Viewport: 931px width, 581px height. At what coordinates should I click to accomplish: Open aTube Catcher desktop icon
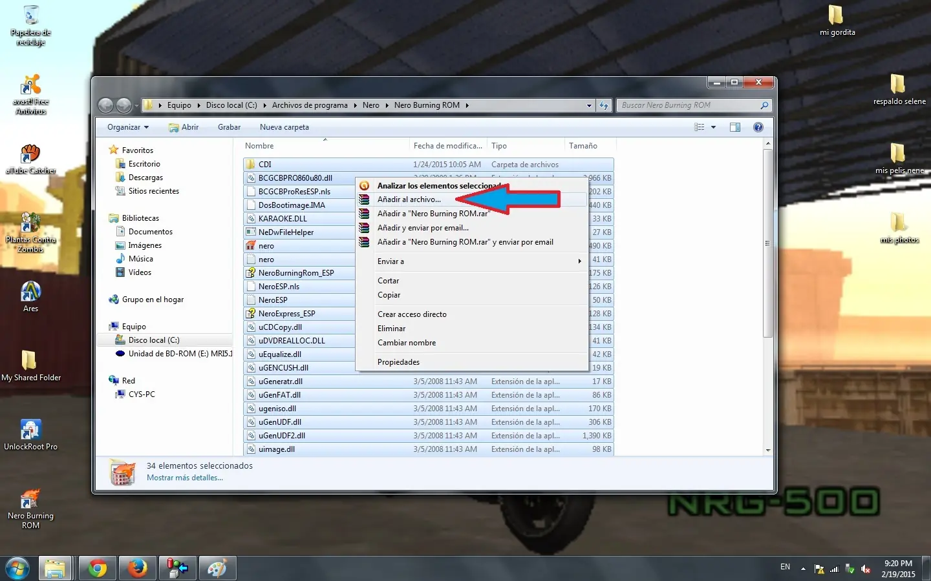coord(30,159)
